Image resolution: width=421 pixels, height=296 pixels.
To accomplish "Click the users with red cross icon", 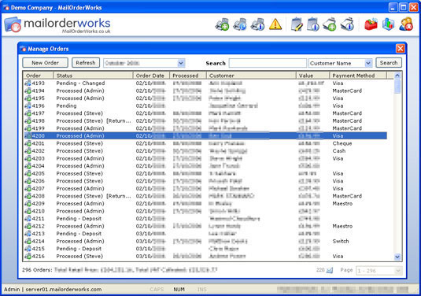I will pos(406,24).
